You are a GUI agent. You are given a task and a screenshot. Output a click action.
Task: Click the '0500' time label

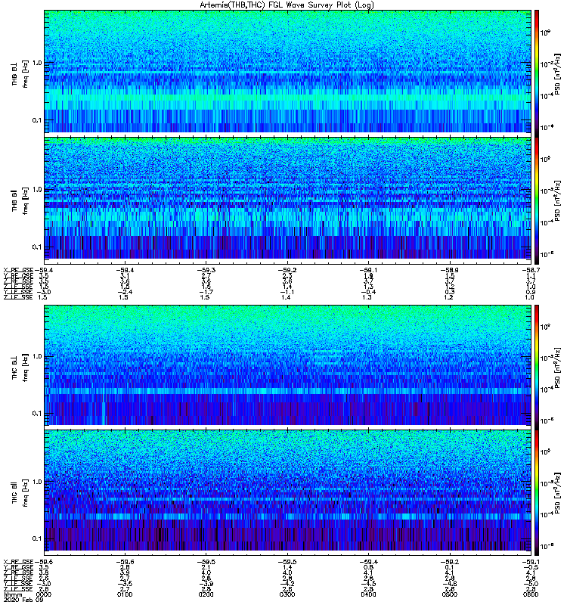[x=450, y=594]
